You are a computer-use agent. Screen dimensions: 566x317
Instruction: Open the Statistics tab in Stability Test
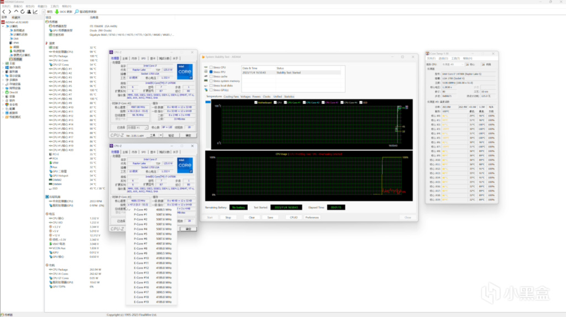click(289, 96)
